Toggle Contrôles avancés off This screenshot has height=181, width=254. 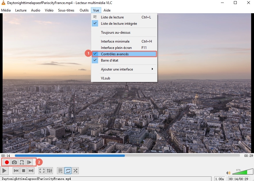[x=124, y=54]
